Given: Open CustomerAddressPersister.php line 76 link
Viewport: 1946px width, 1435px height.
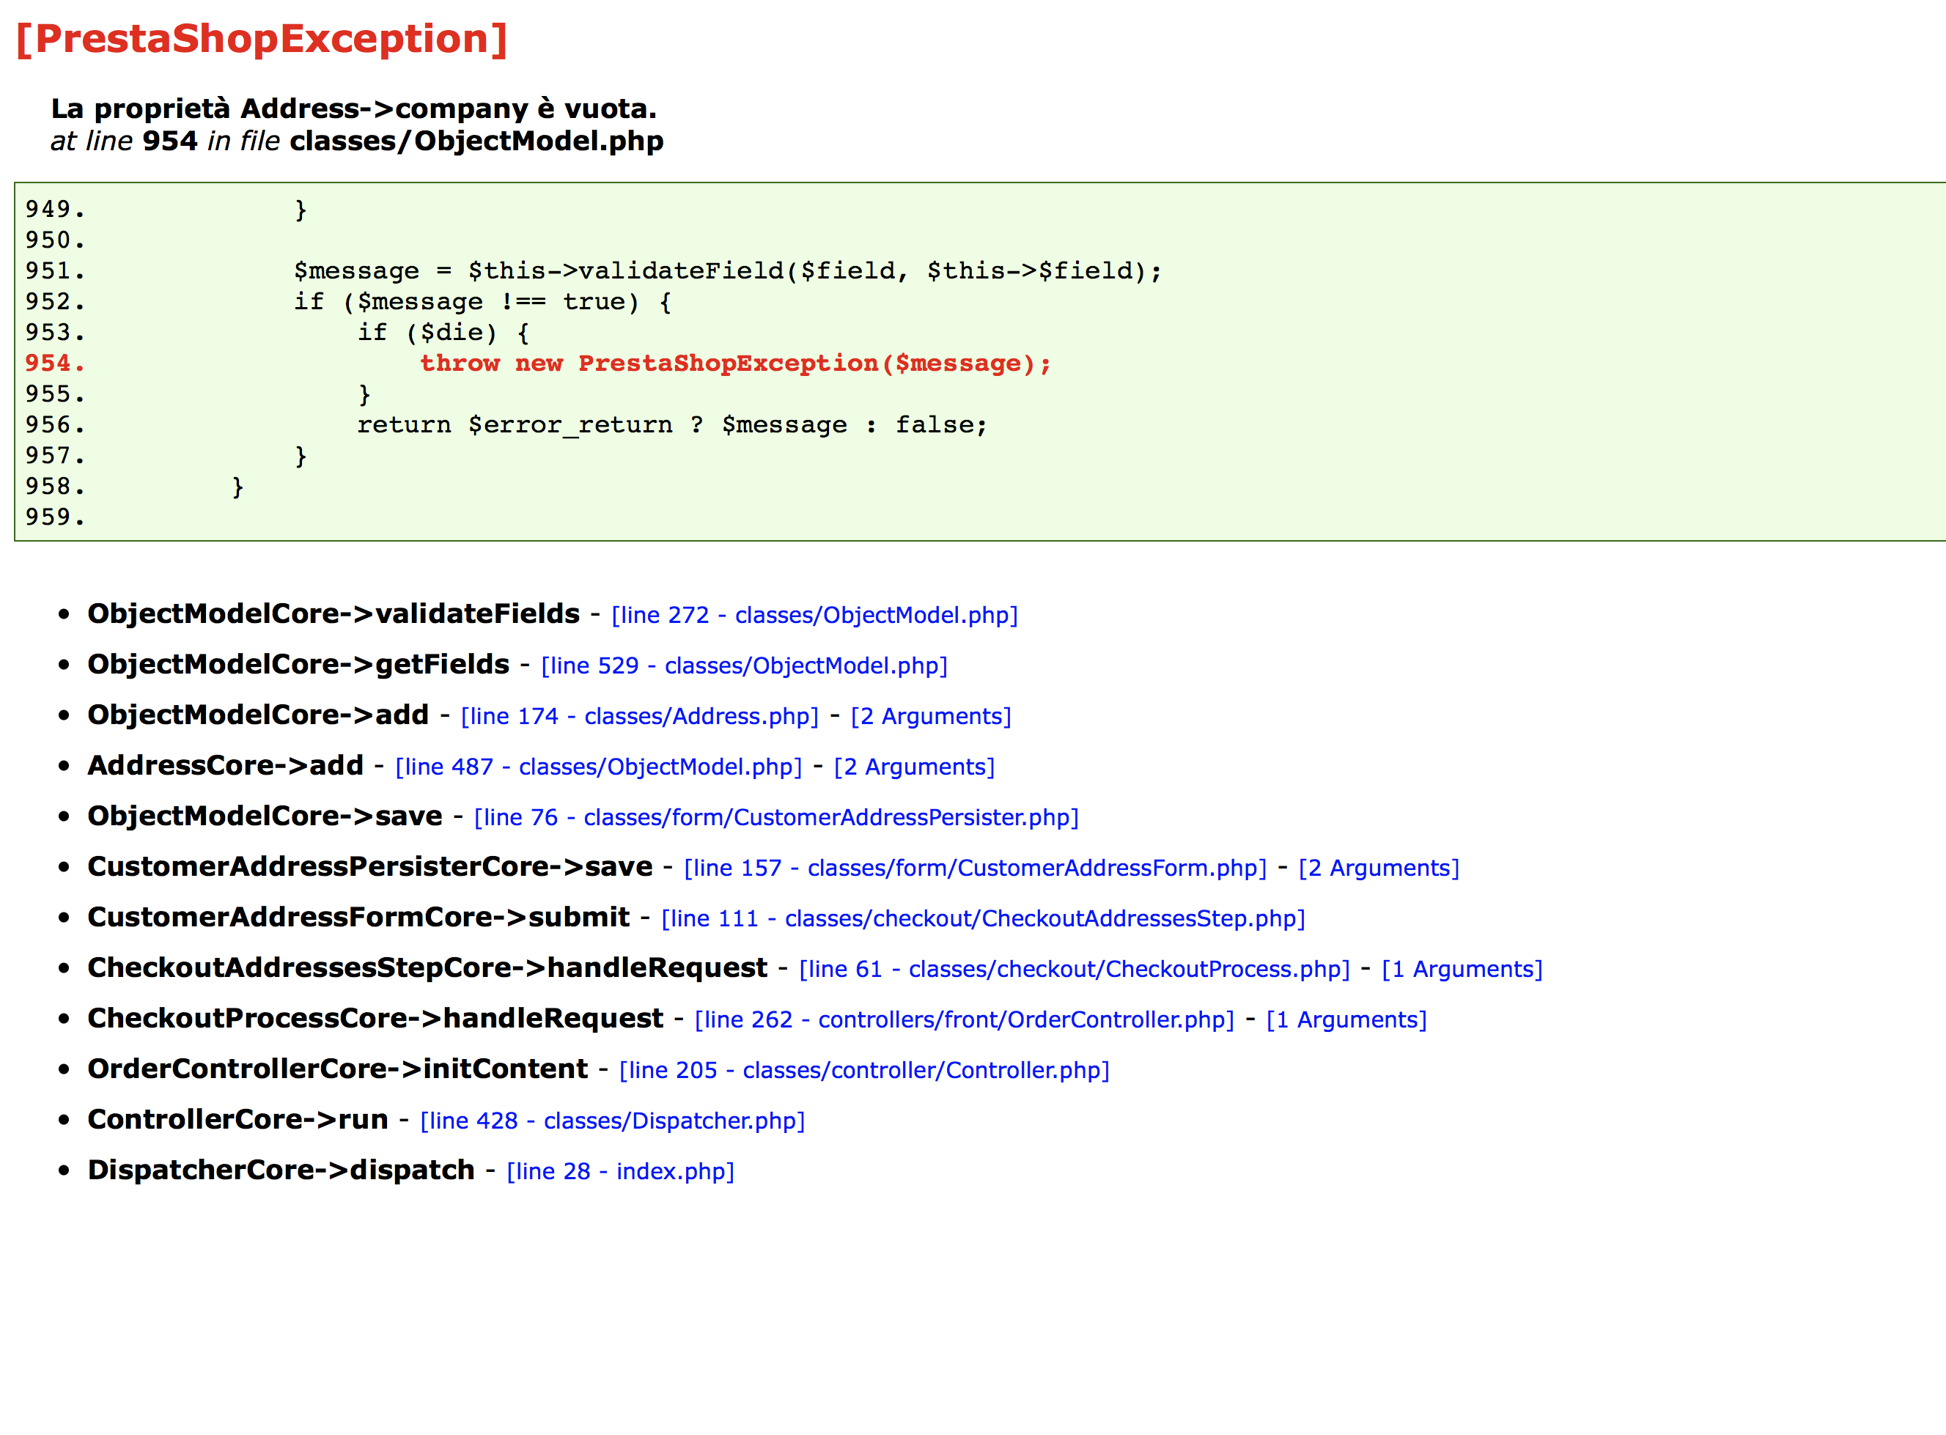Looking at the screenshot, I should [x=775, y=817].
